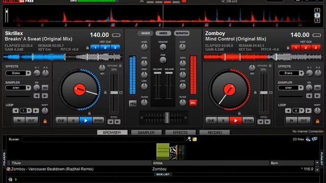Trigger left deck hot cue 3
The width and height of the screenshot is (326, 183).
[x=115, y=48]
